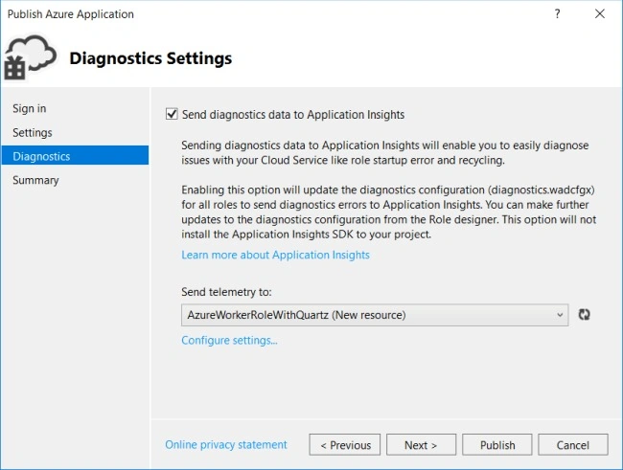The width and height of the screenshot is (623, 470).
Task: Go to the Sign in step
Action: pyautogui.click(x=30, y=108)
